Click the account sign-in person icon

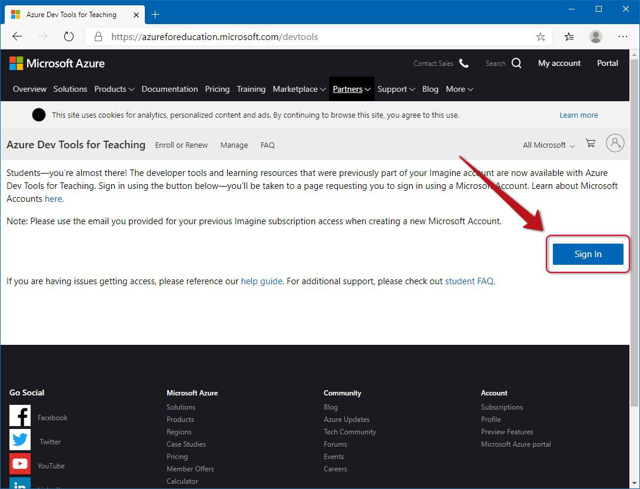[615, 144]
